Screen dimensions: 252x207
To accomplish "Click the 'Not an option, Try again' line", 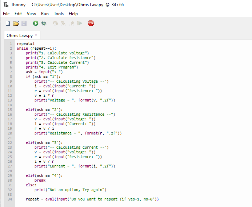I will pyautogui.click(x=71, y=190).
